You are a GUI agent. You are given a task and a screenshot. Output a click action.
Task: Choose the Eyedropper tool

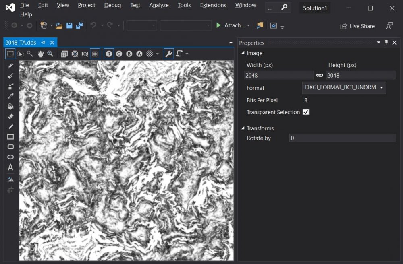click(x=10, y=96)
